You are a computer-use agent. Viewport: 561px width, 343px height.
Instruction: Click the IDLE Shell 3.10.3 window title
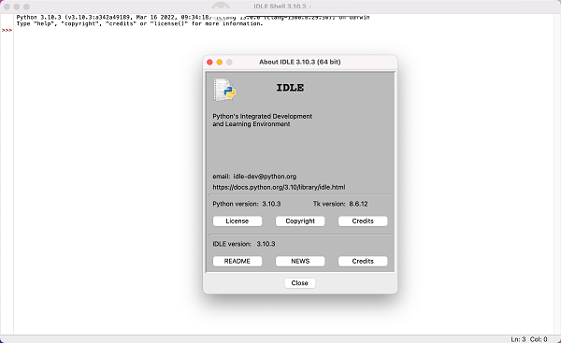[280, 7]
